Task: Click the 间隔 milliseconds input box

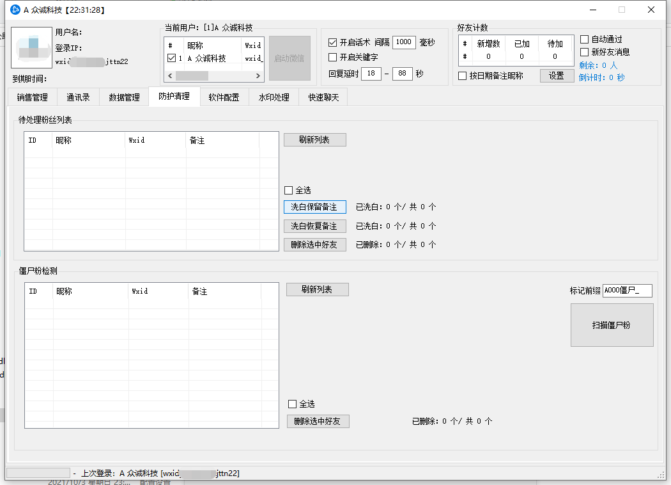Action: click(x=403, y=42)
